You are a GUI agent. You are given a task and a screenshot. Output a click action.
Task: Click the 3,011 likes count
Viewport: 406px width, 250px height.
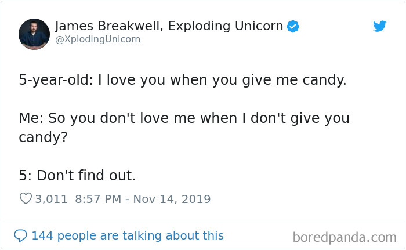(51, 199)
